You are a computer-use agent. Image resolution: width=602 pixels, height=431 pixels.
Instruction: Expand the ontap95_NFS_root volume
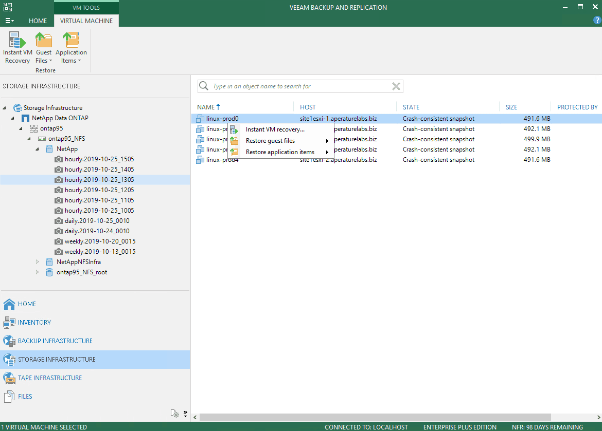point(37,272)
